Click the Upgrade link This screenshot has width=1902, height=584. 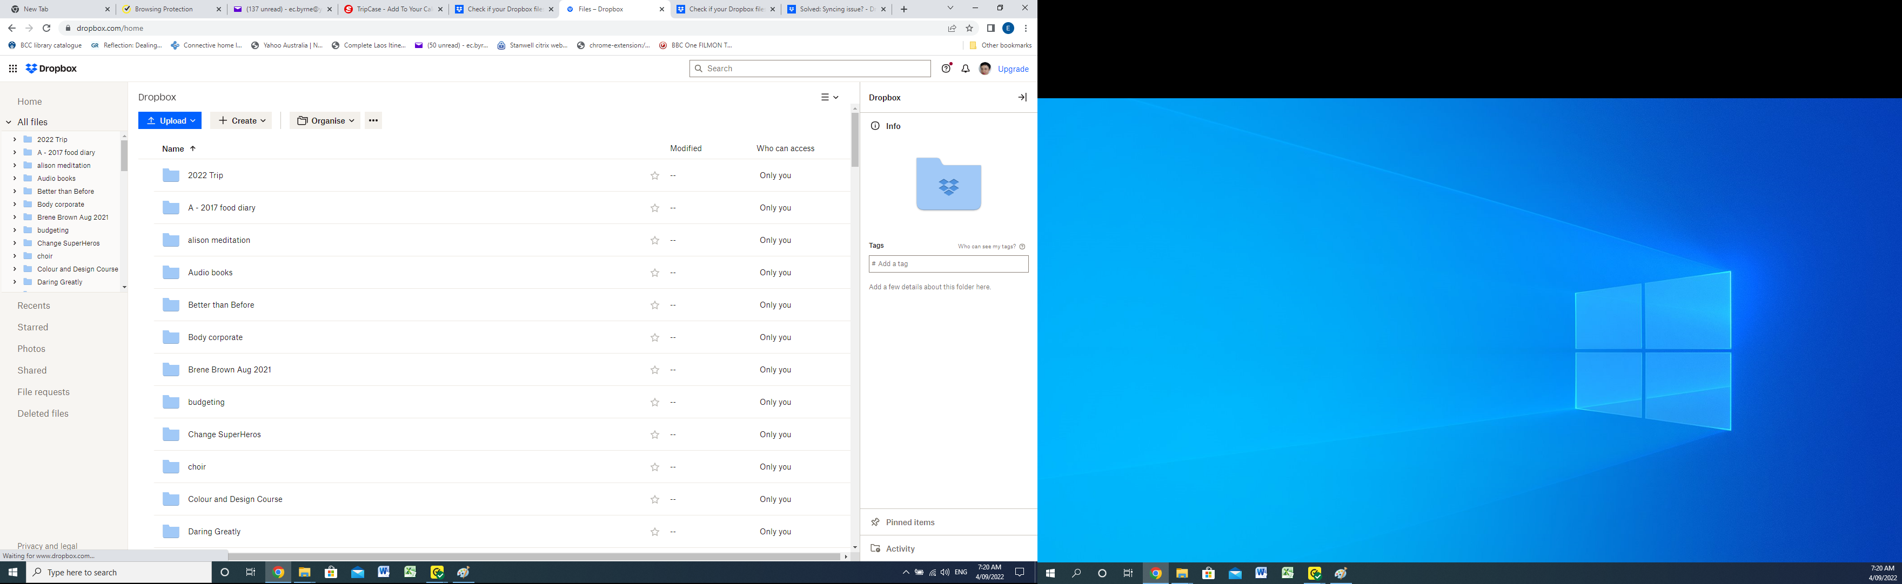[1013, 69]
